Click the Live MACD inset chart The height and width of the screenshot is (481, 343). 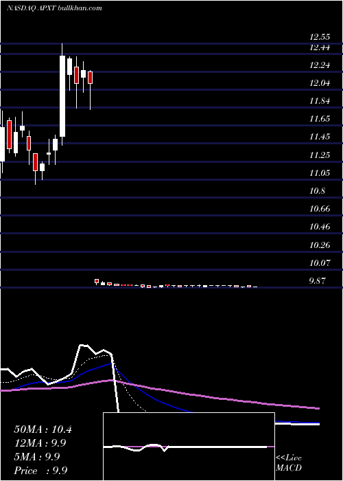coord(189,447)
